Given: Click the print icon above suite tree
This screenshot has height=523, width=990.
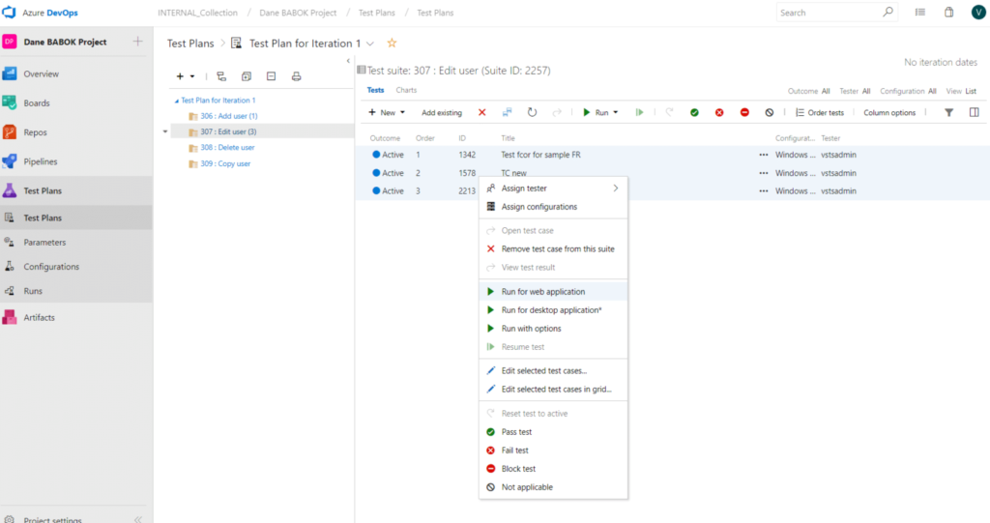Looking at the screenshot, I should click(297, 76).
